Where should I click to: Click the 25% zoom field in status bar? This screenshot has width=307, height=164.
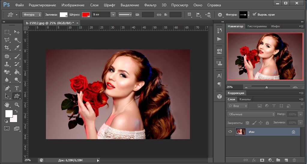(x=28, y=160)
